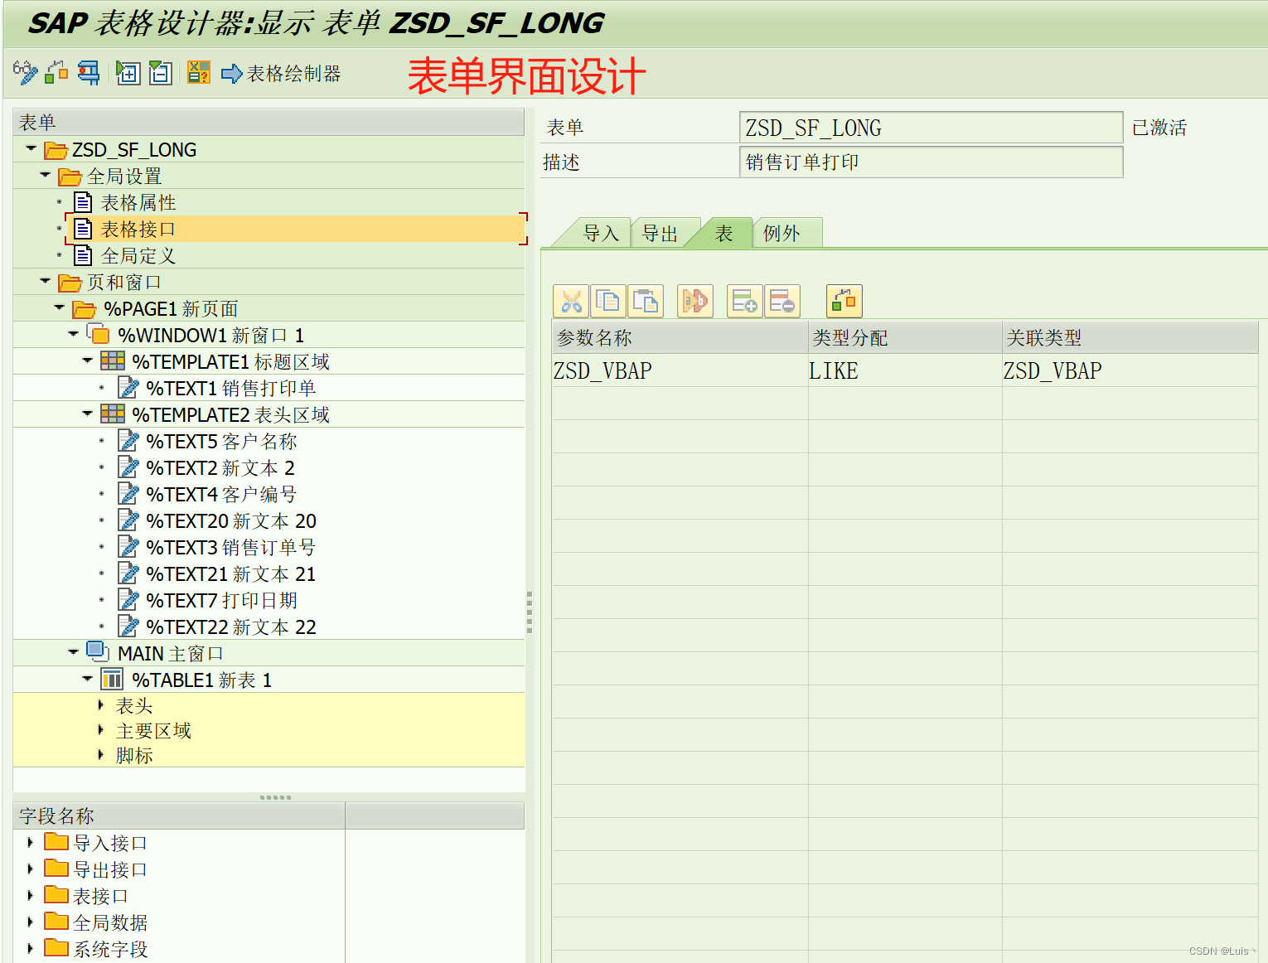Select 全局定义 in the tree
This screenshot has height=963, width=1268.
tap(138, 256)
